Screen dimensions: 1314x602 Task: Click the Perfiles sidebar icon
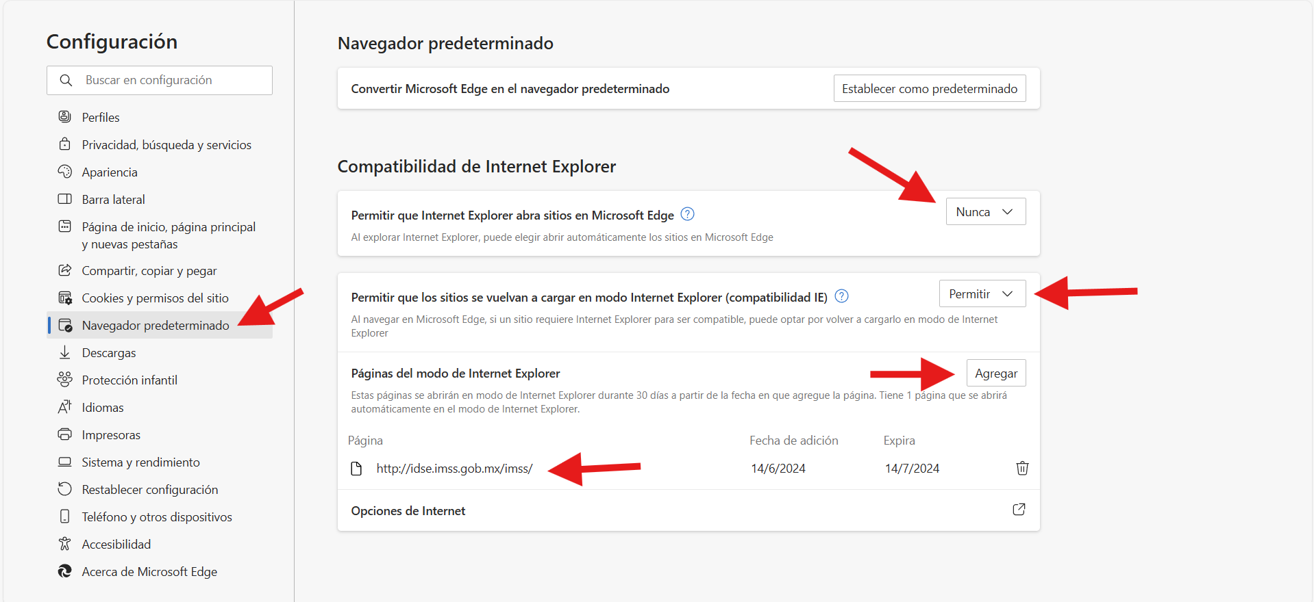click(x=65, y=117)
